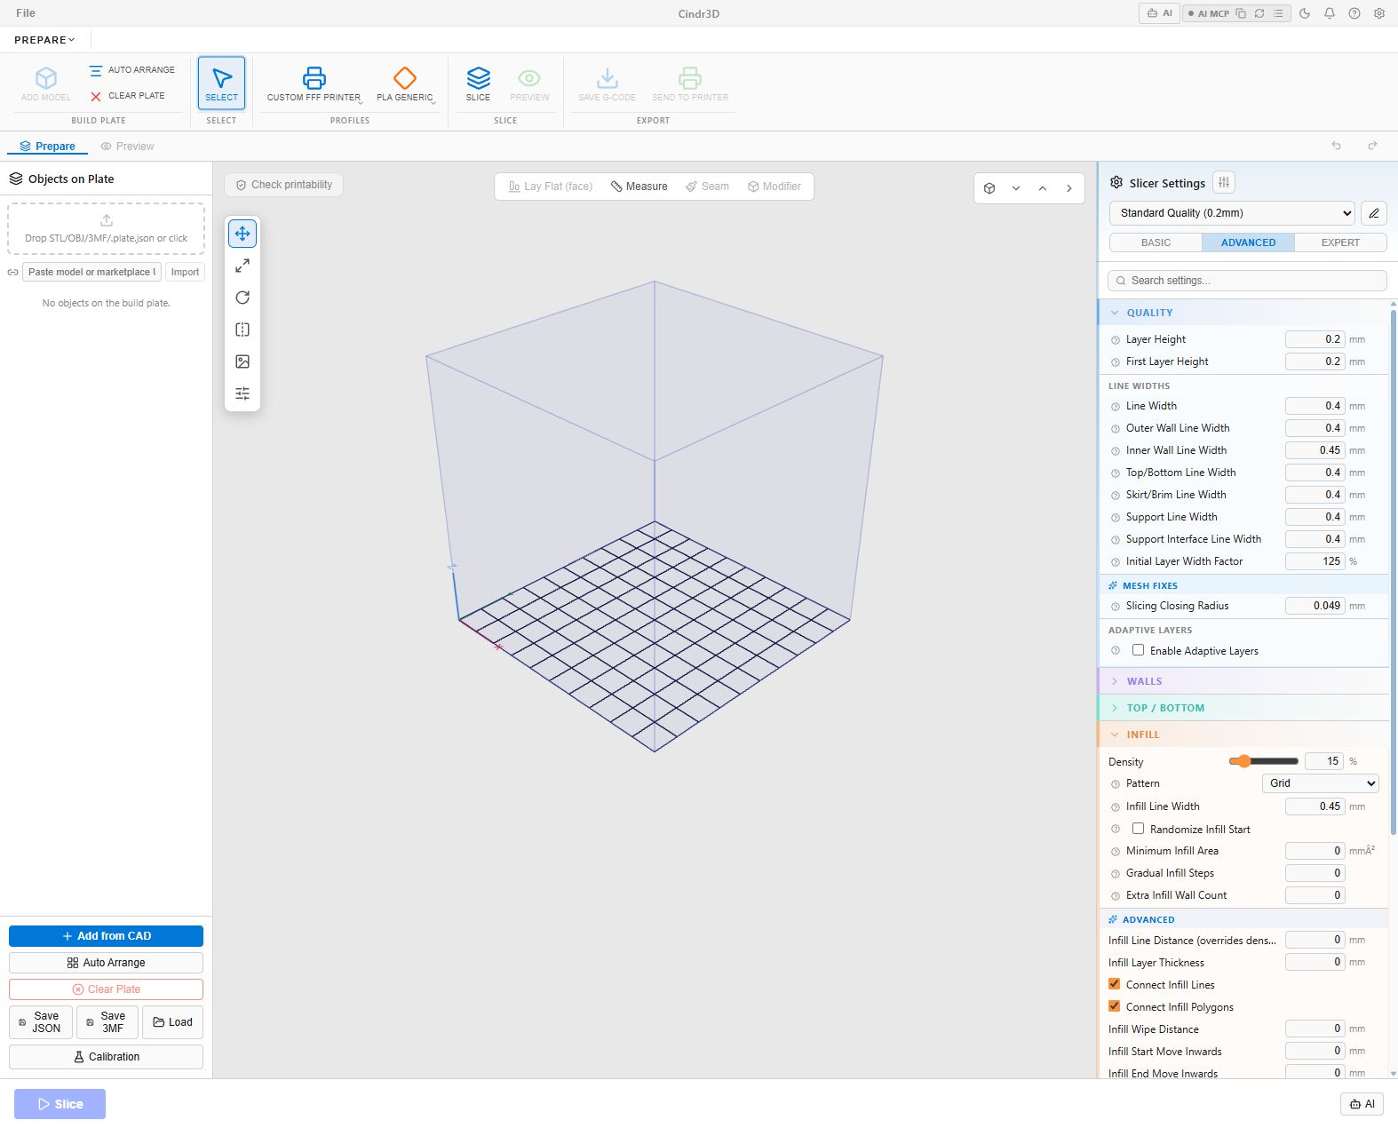This screenshot has height=1128, width=1398.
Task: Expand the Top / Bottom section
Action: [x=1243, y=708]
